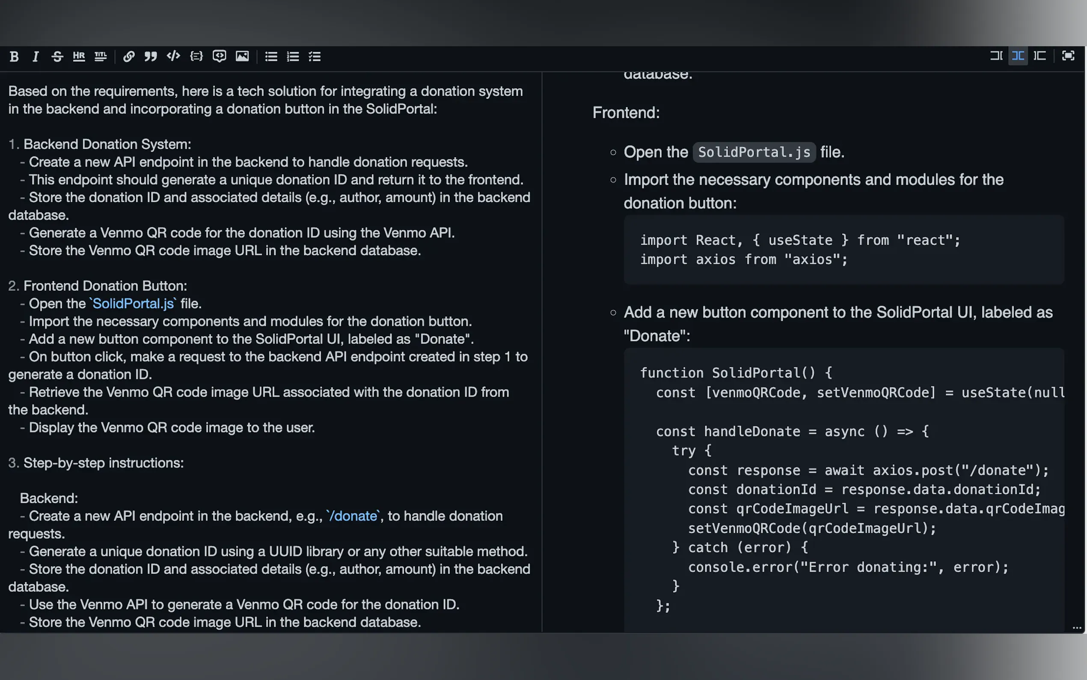Insert a task checklist
Viewport: 1087px width, 680px height.
click(315, 57)
